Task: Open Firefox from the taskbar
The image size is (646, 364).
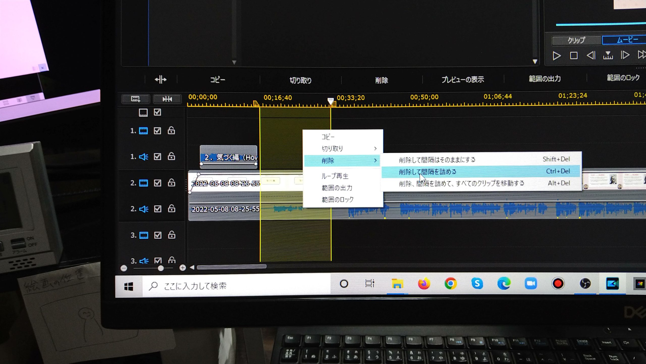Action: 424,284
